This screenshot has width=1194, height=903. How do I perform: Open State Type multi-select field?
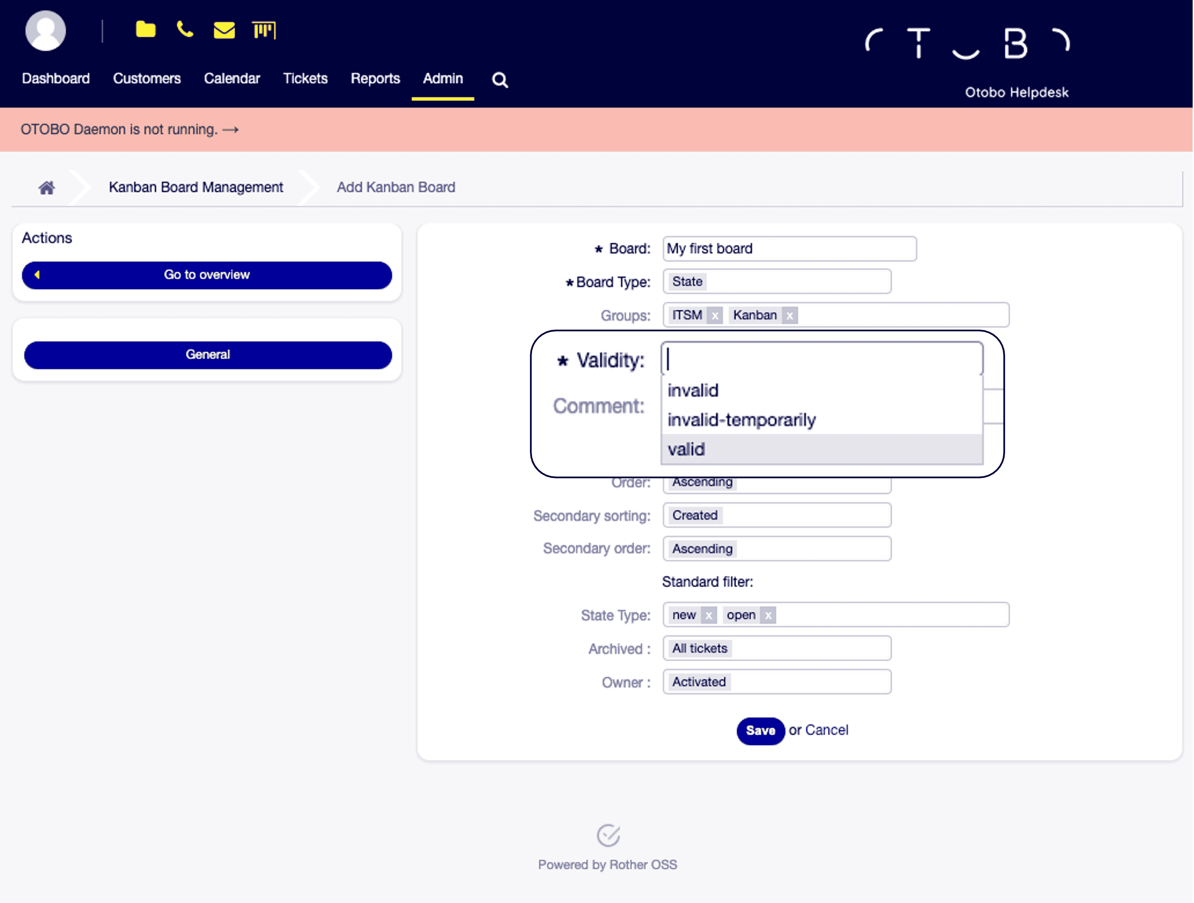(x=836, y=615)
